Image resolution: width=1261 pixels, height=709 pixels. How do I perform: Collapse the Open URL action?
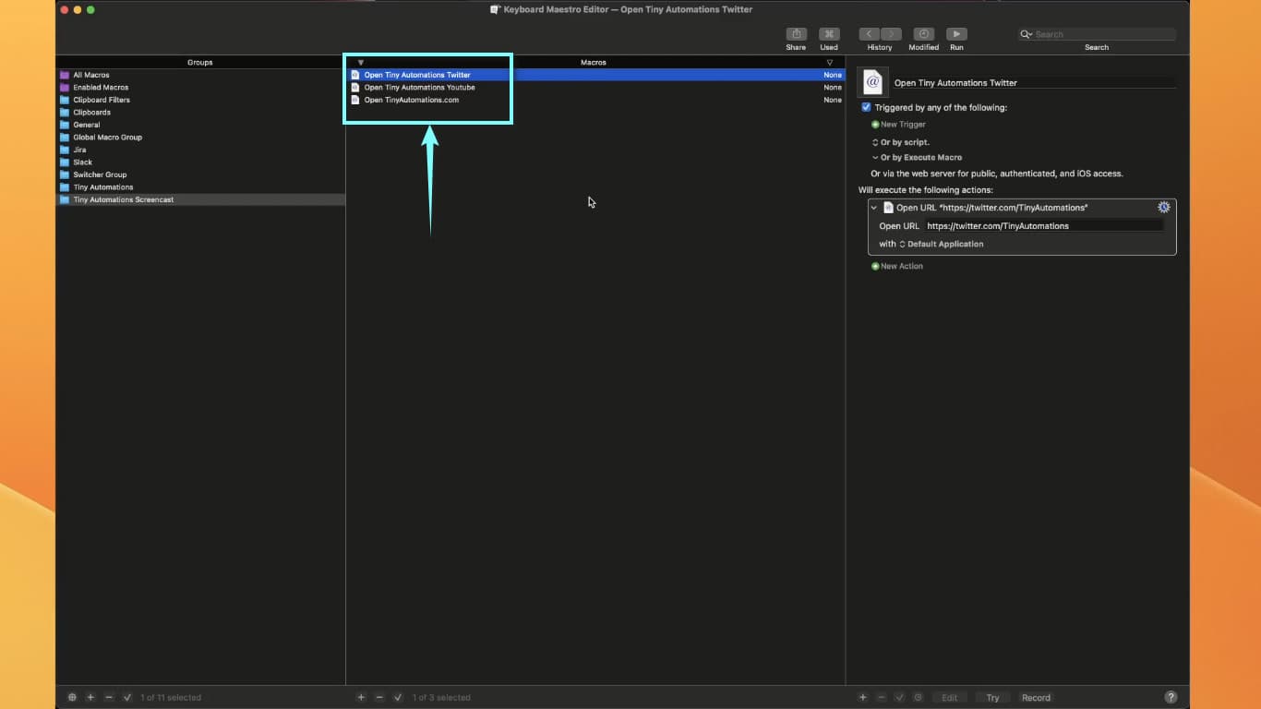(x=874, y=208)
